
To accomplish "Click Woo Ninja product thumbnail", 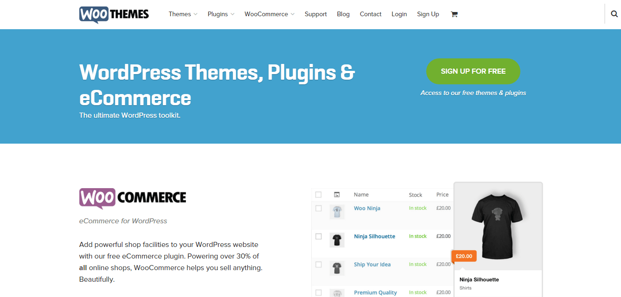I will click(337, 212).
